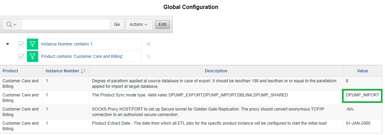Uncheck the Product filter checkbox
Image resolution: width=385 pixels, height=135 pixels.
click(21, 56)
